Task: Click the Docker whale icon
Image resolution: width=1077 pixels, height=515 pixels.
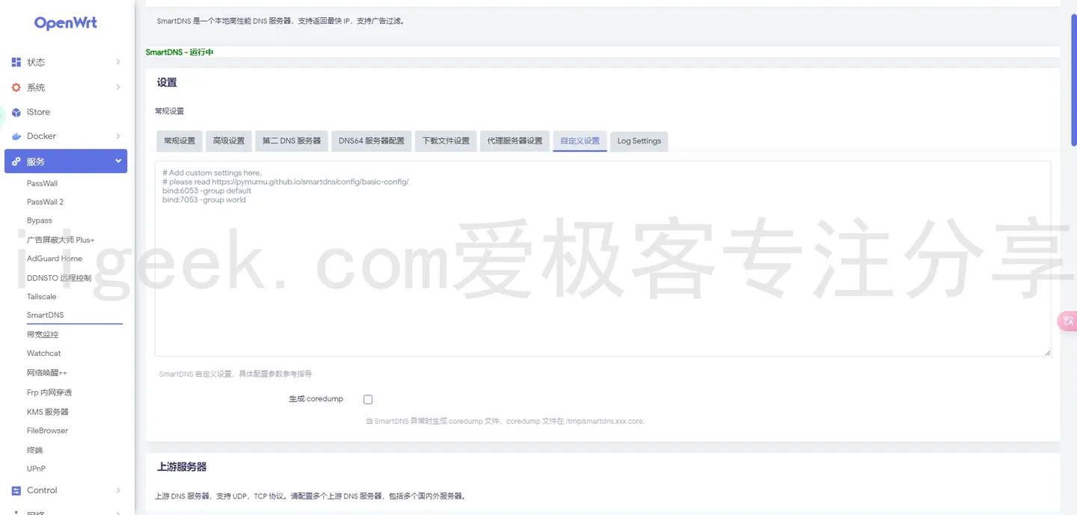Action: click(16, 136)
